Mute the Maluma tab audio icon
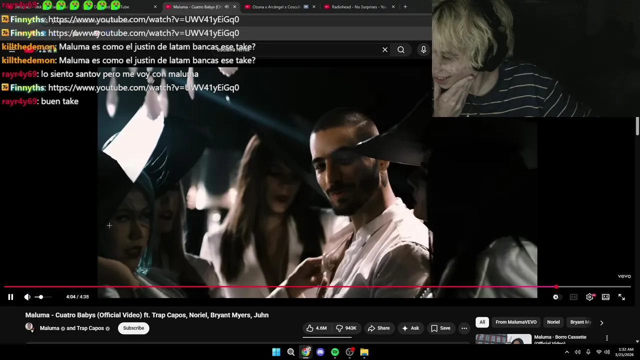This screenshot has height=360, width=640. (x=226, y=7)
